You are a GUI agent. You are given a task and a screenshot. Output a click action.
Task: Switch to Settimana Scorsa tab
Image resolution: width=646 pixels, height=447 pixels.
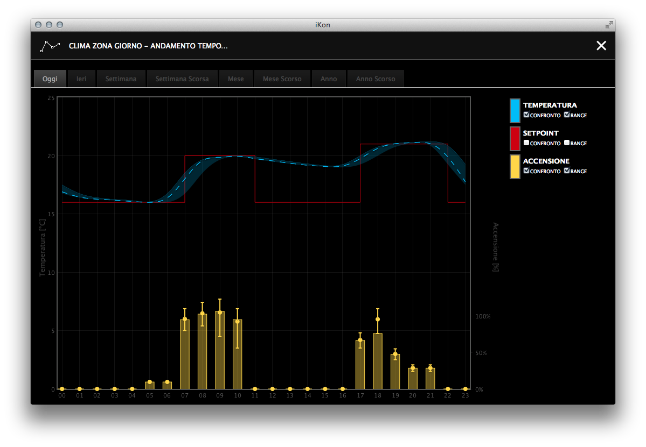182,79
